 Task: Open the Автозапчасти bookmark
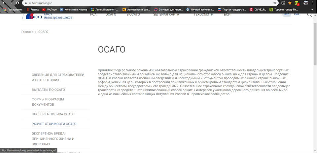pyautogui.click(x=137, y=10)
